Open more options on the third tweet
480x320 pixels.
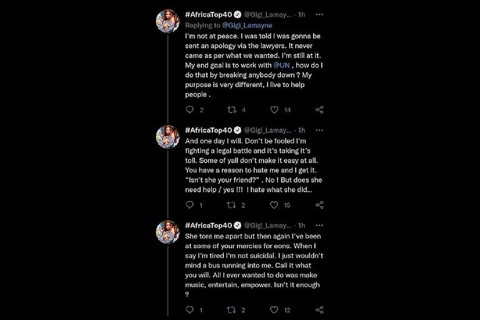[x=319, y=225]
